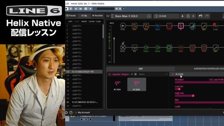Image resolution: width=224 pixels, height=126 pixels.
Task: Select the Dyn block in the top path
Action: tap(204, 26)
